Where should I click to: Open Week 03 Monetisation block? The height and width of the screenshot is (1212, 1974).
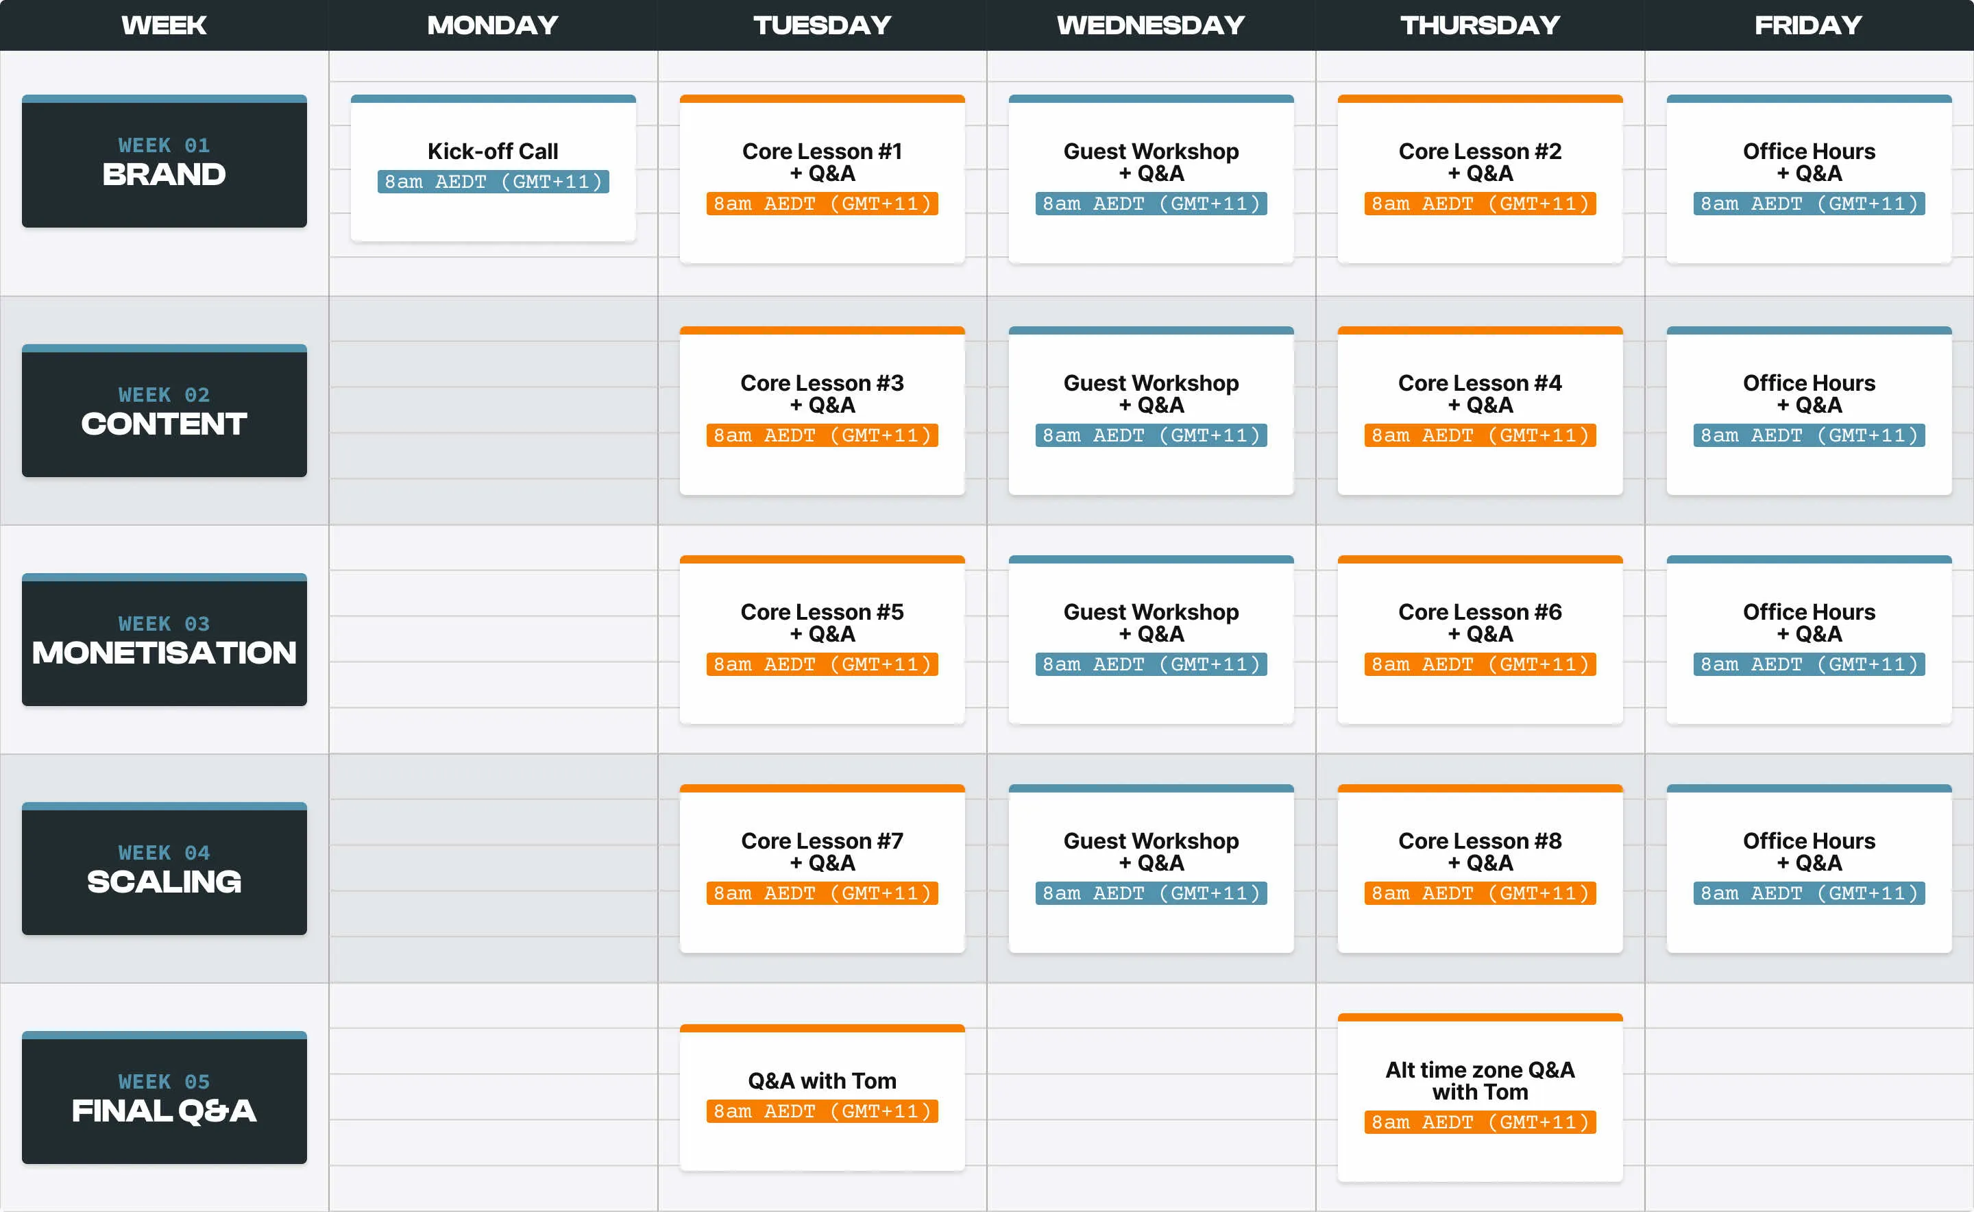(x=164, y=641)
